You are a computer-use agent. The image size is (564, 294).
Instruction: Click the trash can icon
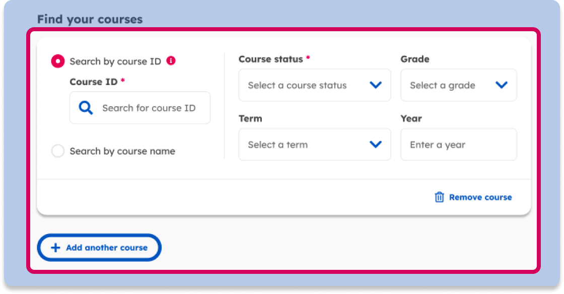(440, 197)
